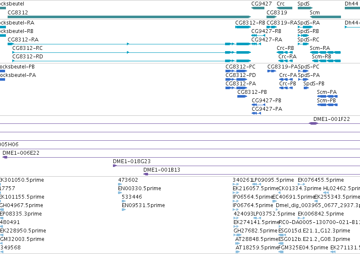This screenshot has width=360, height=254.
Task: Click the EN09531.5prime EST arrow glyph
Action: (x=124, y=210)
